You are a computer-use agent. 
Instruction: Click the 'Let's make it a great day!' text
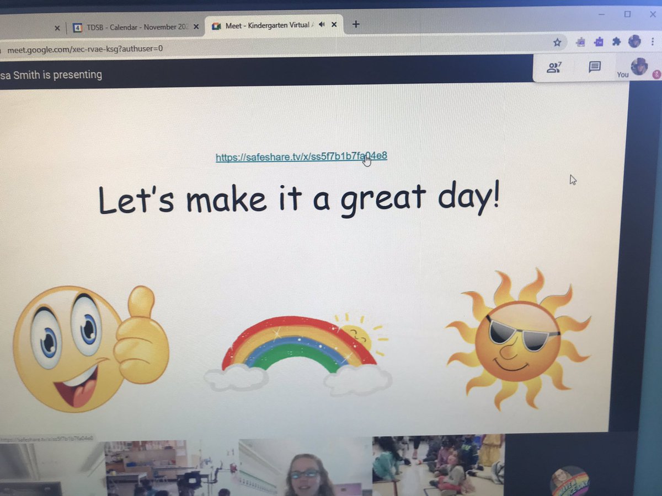pos(298,198)
